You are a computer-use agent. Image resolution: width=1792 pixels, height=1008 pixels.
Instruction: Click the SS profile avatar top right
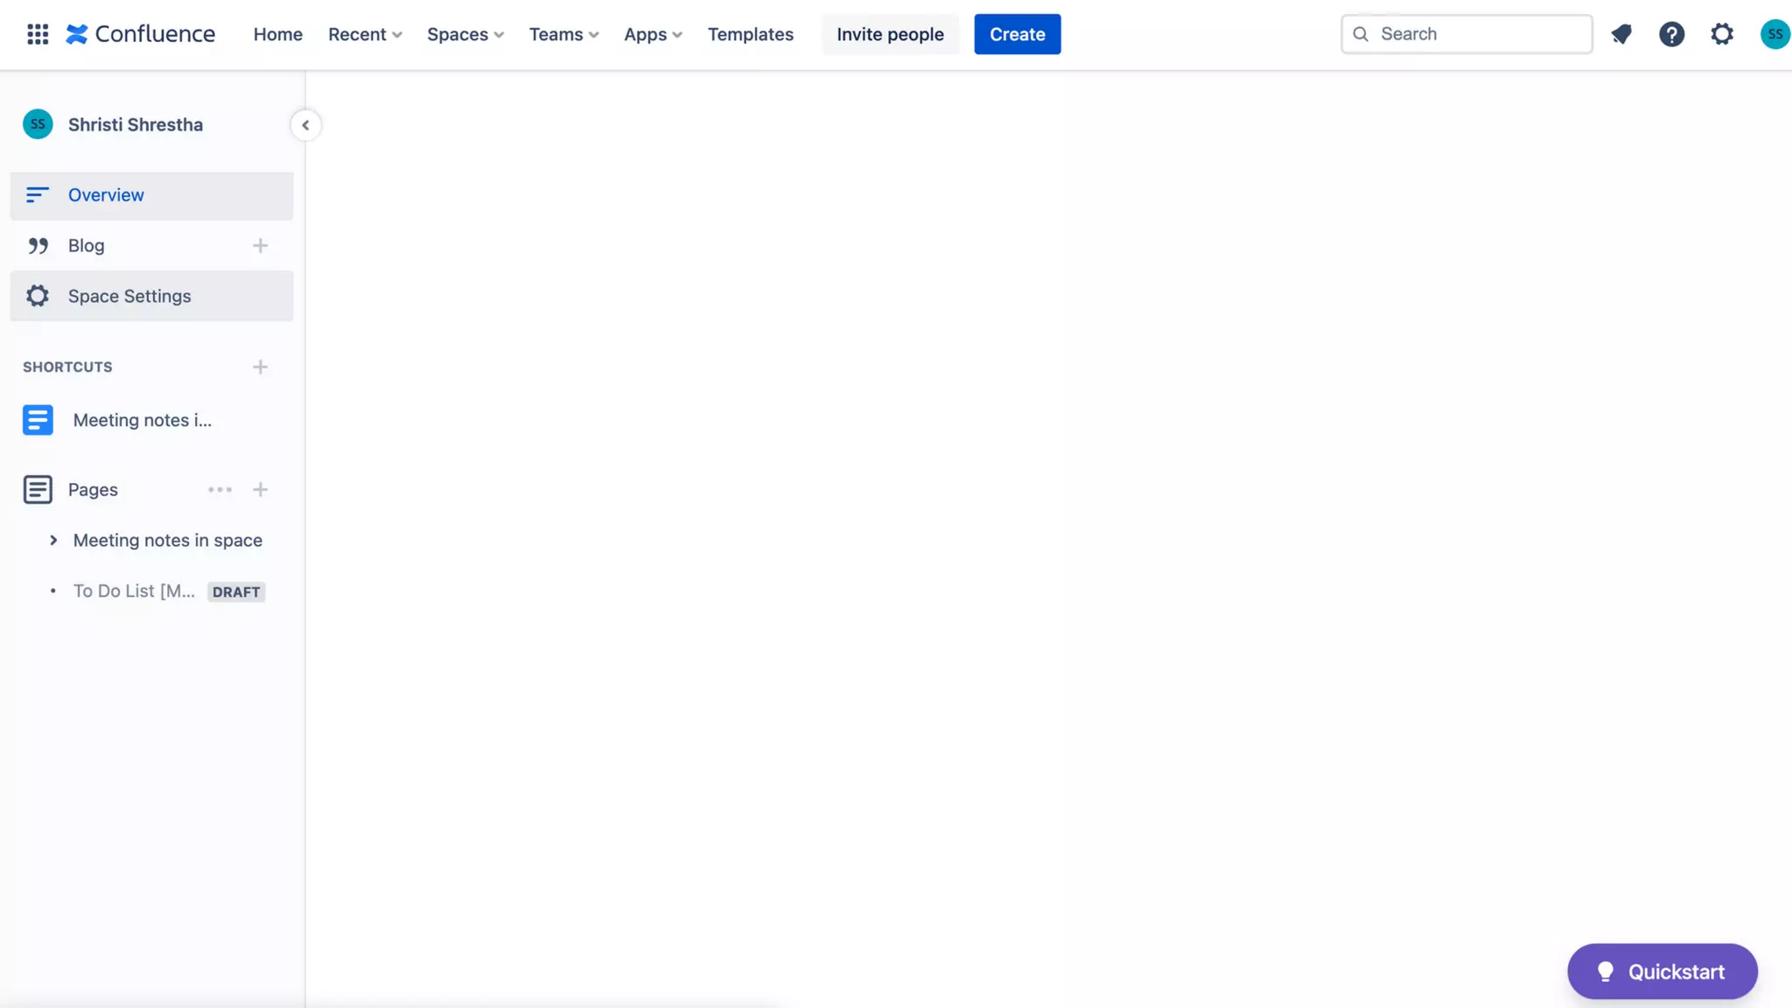tap(1774, 34)
